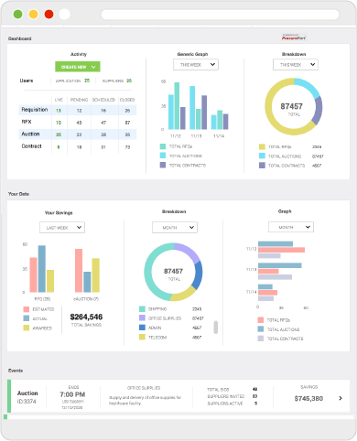This screenshot has height=441, width=357.
Task: Click the Shipping legend swatch
Action: 142,309
